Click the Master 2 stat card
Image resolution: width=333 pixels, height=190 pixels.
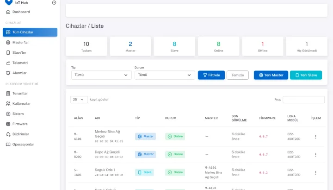tap(130, 46)
